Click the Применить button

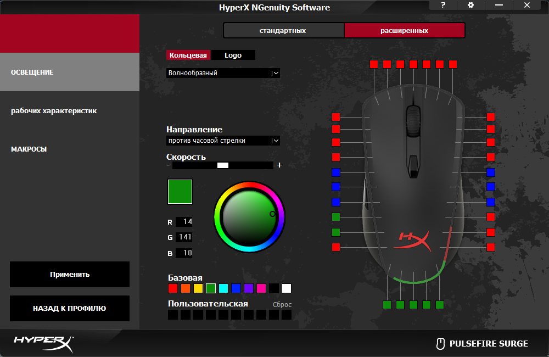point(70,274)
